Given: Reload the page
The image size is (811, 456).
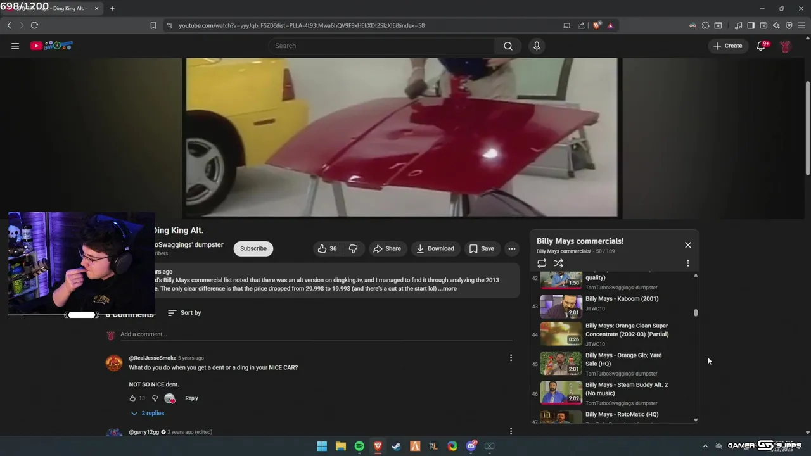Looking at the screenshot, I should click(34, 25).
